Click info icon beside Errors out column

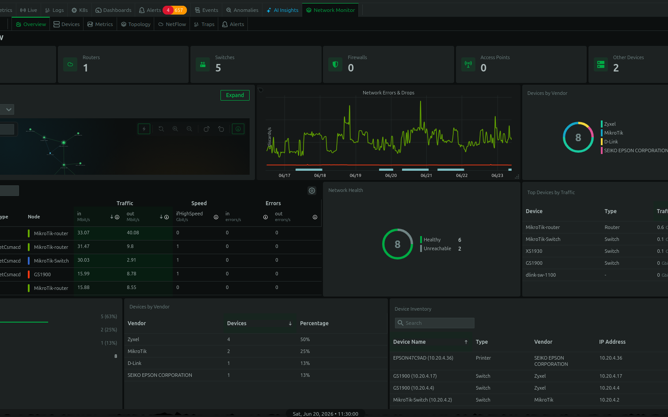(315, 217)
